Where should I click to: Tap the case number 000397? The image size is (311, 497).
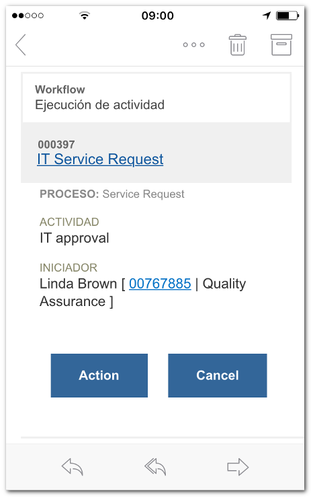click(56, 145)
